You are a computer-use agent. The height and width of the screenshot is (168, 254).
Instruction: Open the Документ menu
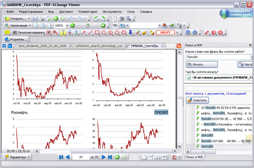[x=66, y=12]
